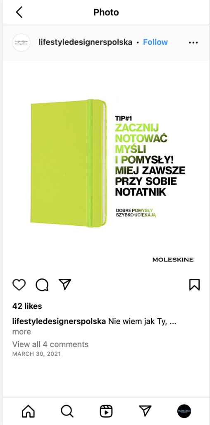Open the lifestyledesignerspolska profile avatar

tap(21, 42)
